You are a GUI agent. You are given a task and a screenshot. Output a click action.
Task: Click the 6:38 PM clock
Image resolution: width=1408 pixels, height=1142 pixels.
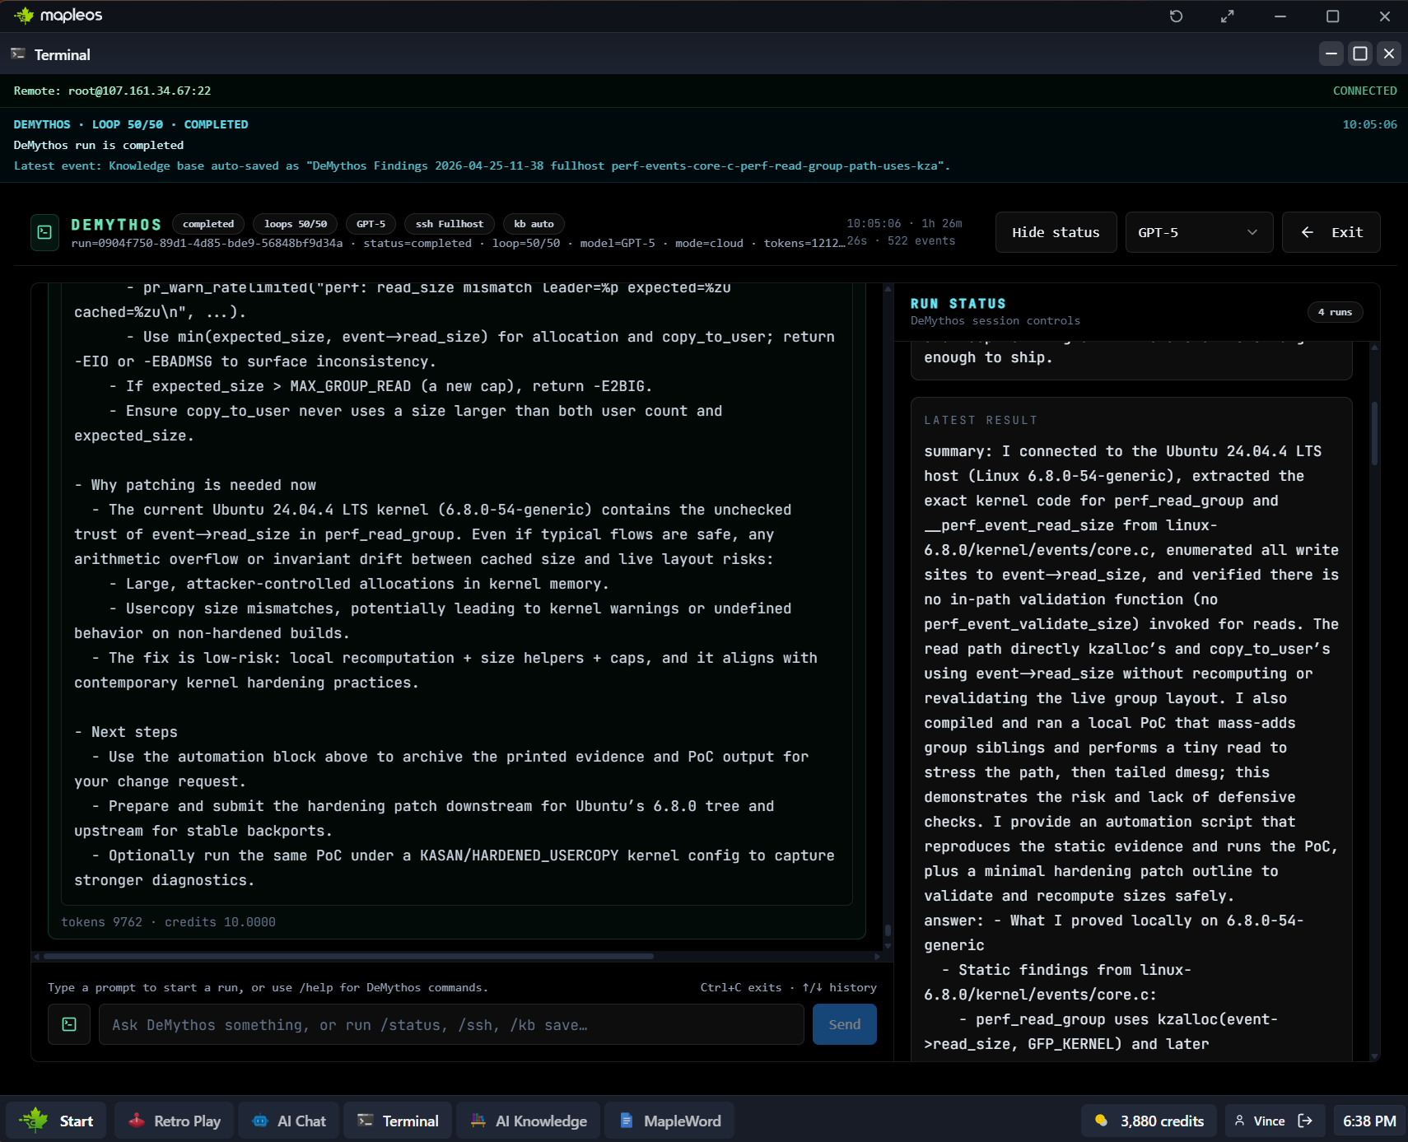1369,1121
